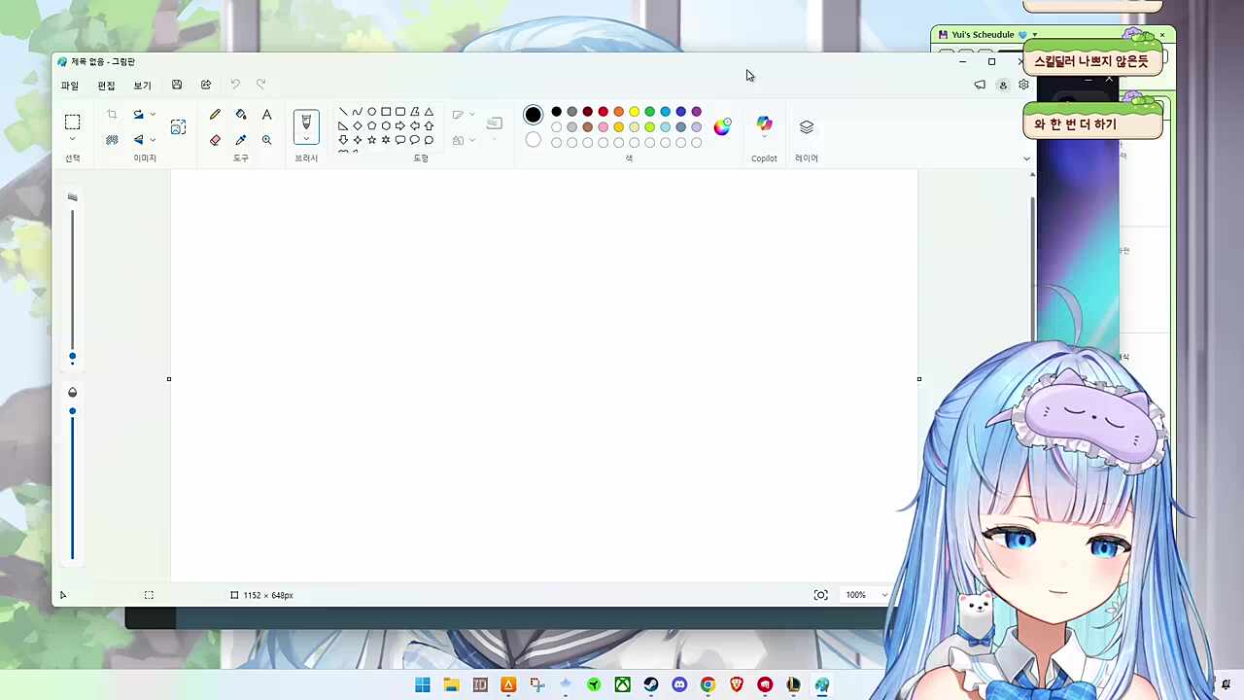The height and width of the screenshot is (700, 1244).
Task: Click the right-edge canvas resize handle
Action: click(x=918, y=379)
